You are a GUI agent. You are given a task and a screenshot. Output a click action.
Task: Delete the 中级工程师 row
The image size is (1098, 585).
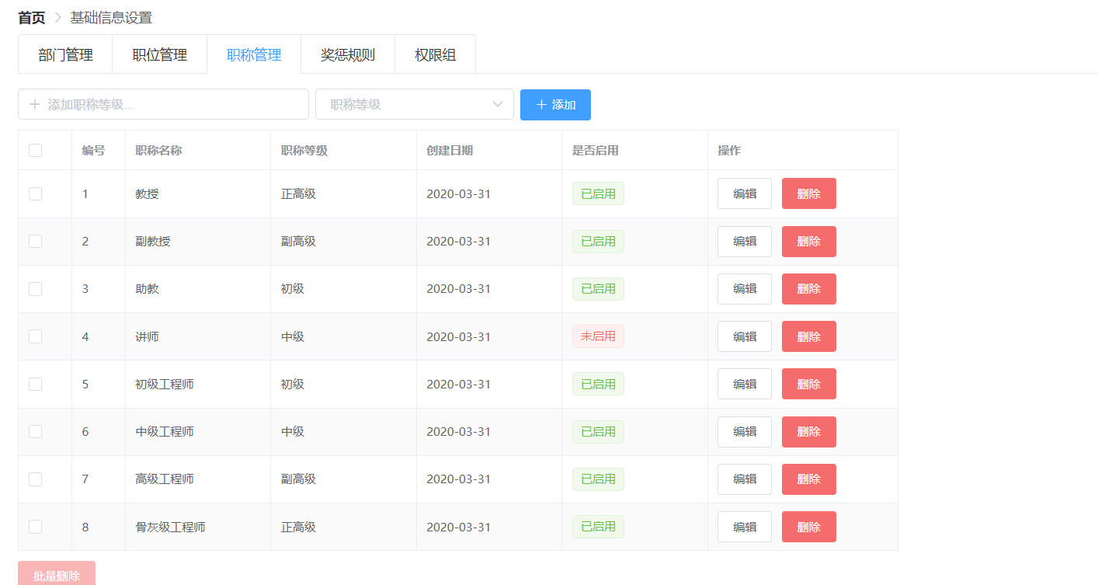pos(809,431)
